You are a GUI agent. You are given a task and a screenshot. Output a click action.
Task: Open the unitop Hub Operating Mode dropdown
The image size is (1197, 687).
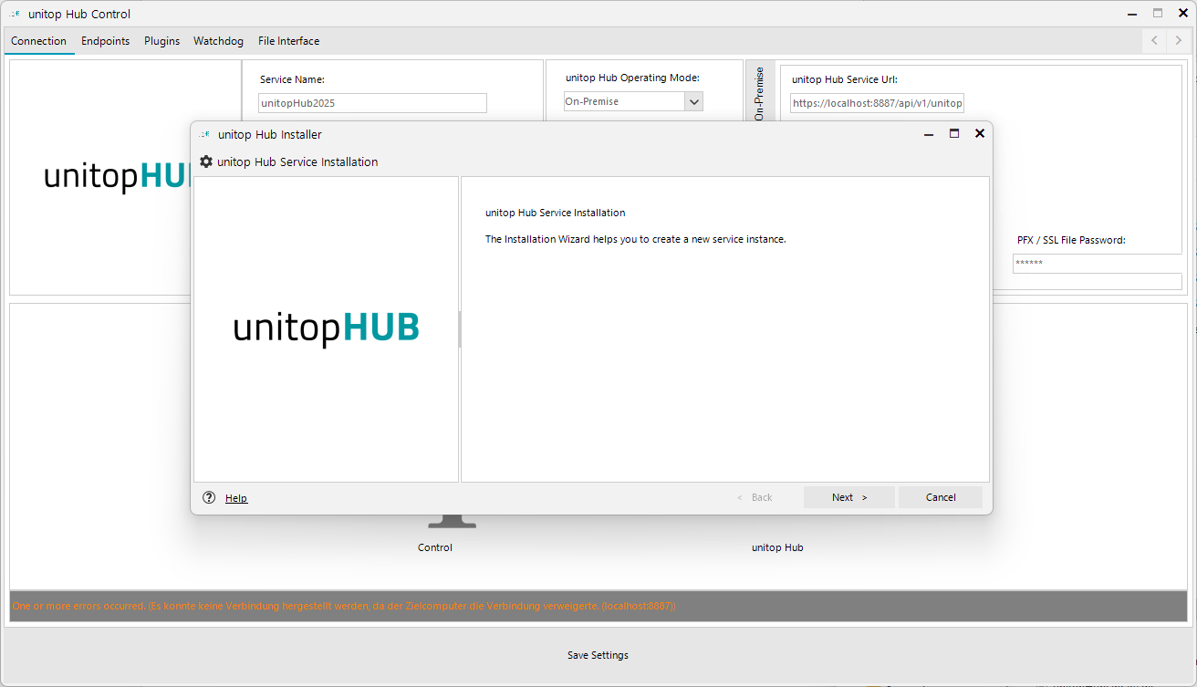coord(694,101)
